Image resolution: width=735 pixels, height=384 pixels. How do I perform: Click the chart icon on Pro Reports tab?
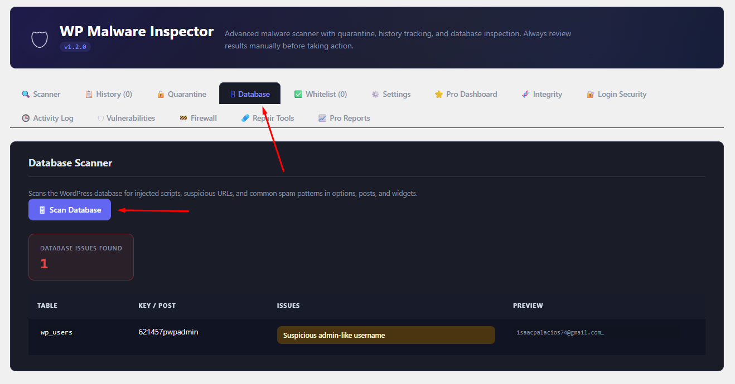click(x=322, y=118)
